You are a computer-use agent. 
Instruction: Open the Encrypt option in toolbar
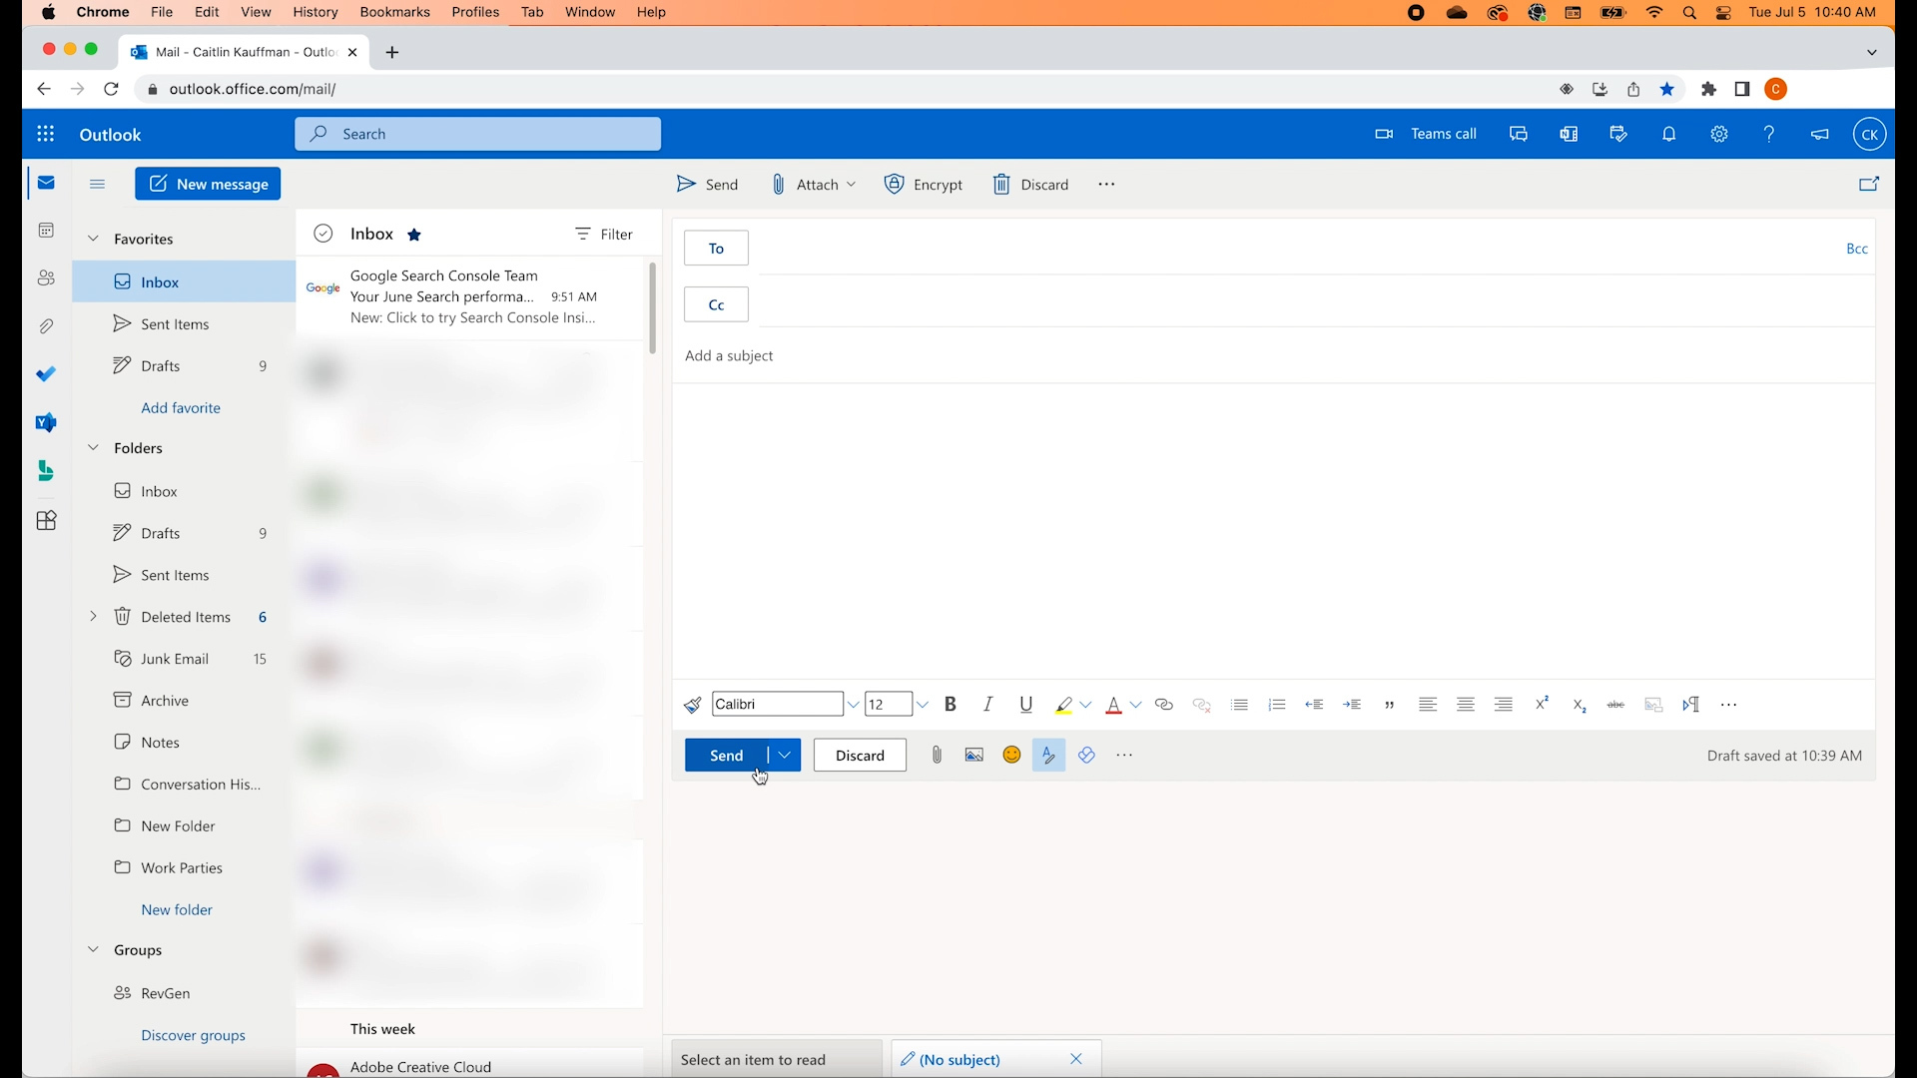924,184
